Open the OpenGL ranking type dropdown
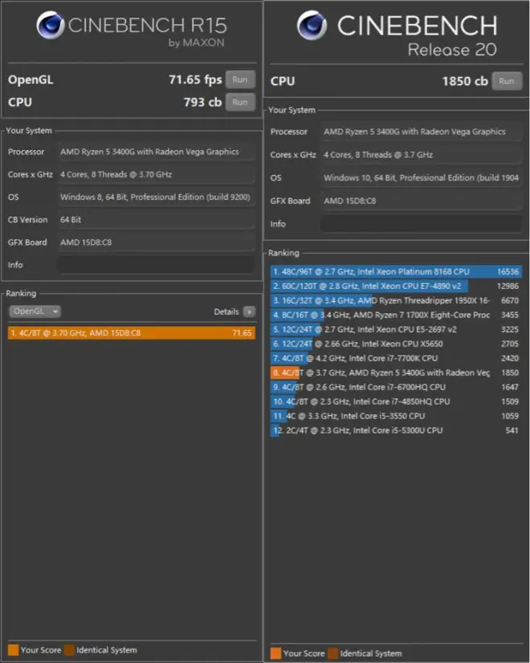Image resolution: width=530 pixels, height=663 pixels. click(35, 311)
